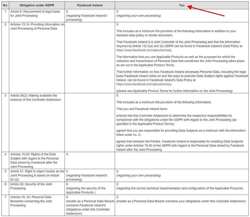Click "(regarding the security of the Applicable Products)"
This screenshot has width=250, height=217.
(86, 190)
